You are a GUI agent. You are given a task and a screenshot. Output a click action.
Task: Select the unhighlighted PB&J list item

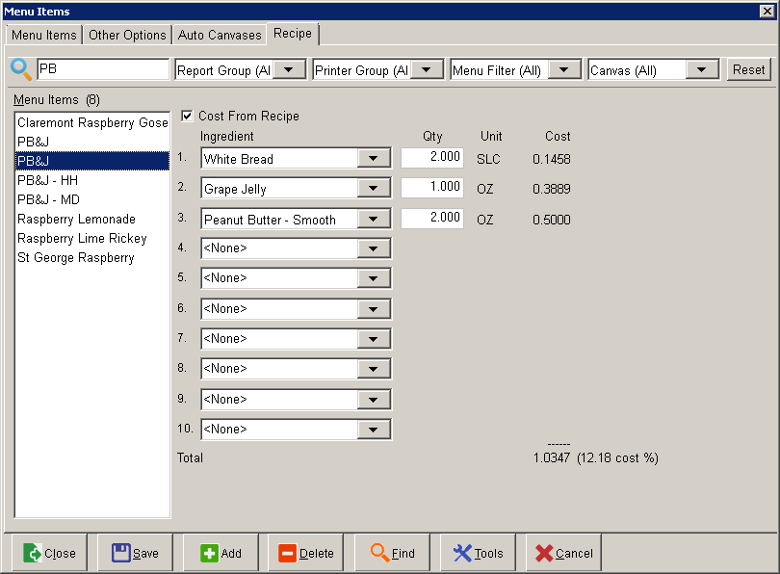click(x=92, y=142)
